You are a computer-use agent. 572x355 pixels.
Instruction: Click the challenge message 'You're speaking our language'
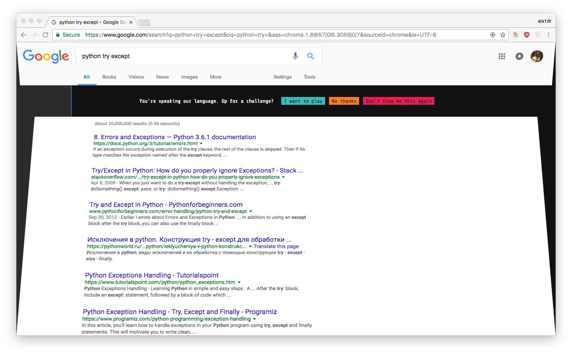[x=206, y=101]
